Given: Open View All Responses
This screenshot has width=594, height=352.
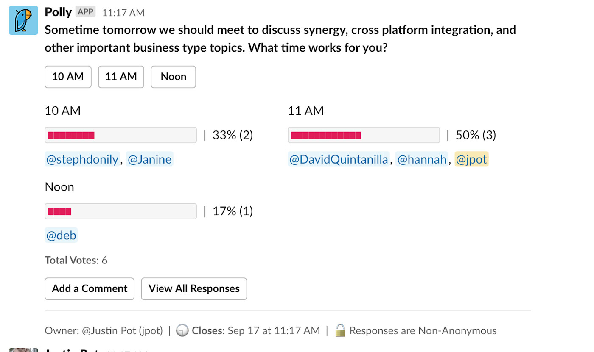Looking at the screenshot, I should pos(194,288).
